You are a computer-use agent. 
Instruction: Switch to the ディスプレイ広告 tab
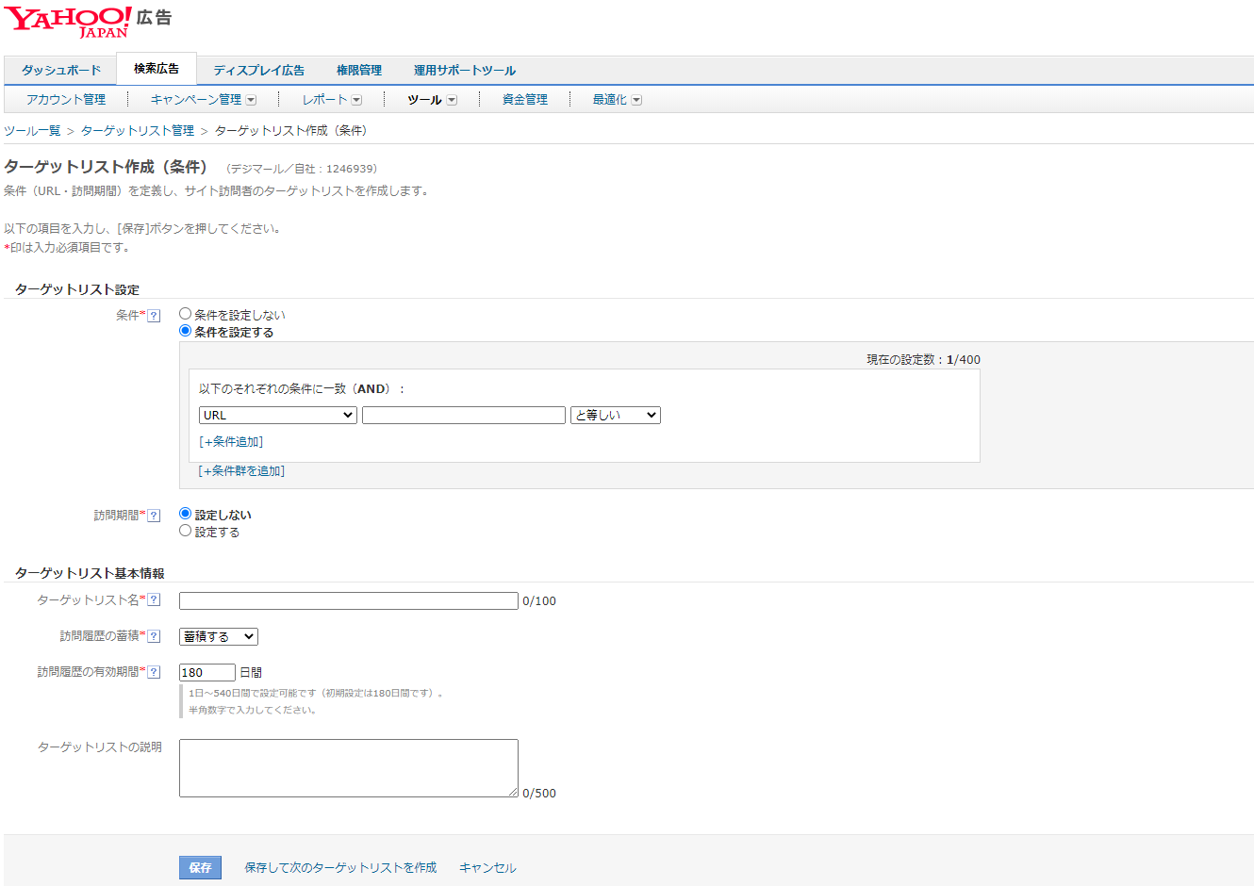point(259,71)
